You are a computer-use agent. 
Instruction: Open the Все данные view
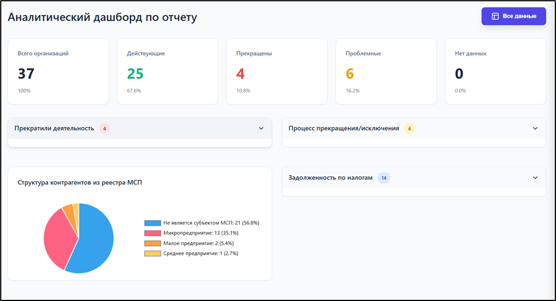point(513,17)
